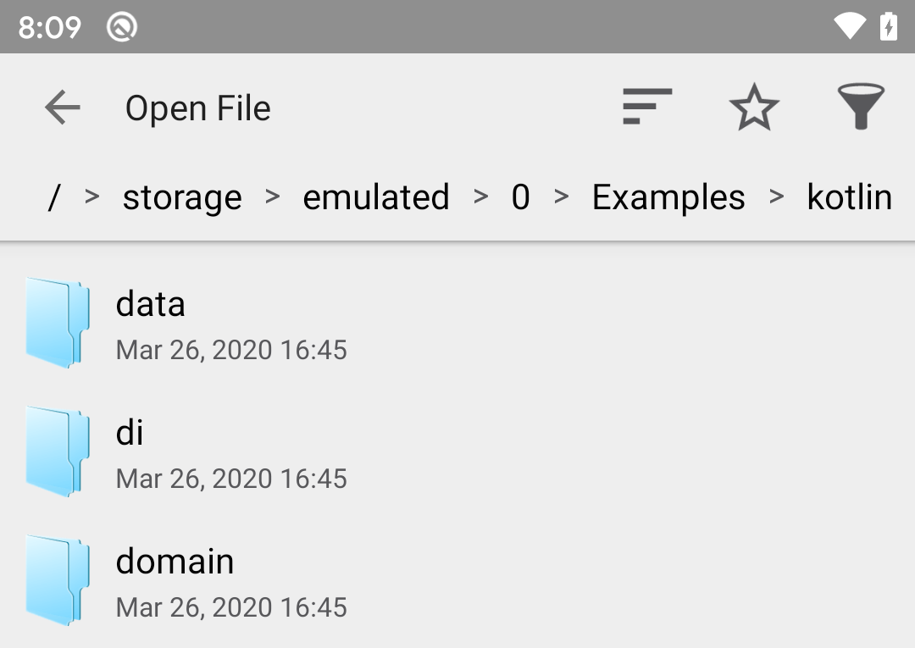Tap the status bar notification icon
This screenshot has height=648, width=915.
tap(122, 27)
